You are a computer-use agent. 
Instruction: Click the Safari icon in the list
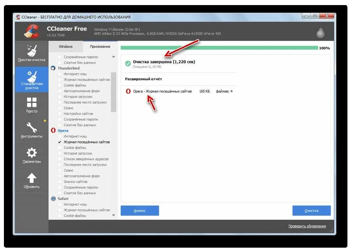[x=53, y=198]
